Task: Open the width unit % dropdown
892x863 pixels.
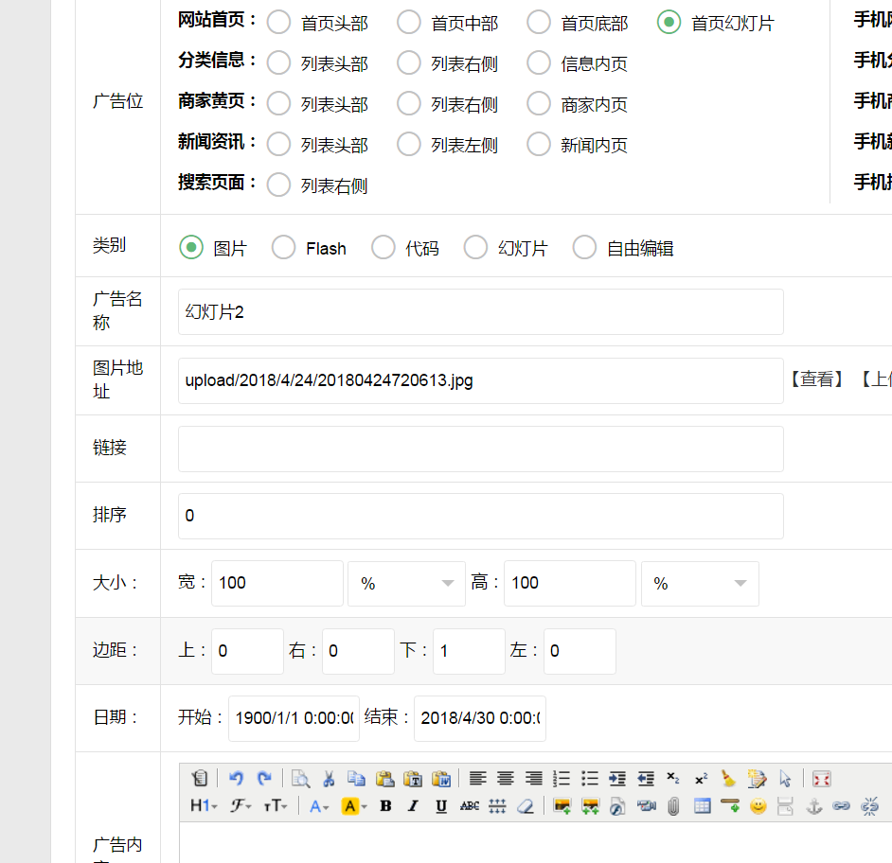Action: coord(406,583)
